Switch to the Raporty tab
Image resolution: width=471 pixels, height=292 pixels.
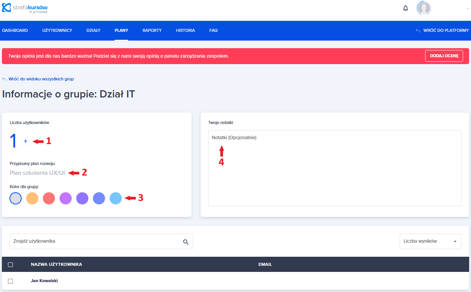(152, 30)
